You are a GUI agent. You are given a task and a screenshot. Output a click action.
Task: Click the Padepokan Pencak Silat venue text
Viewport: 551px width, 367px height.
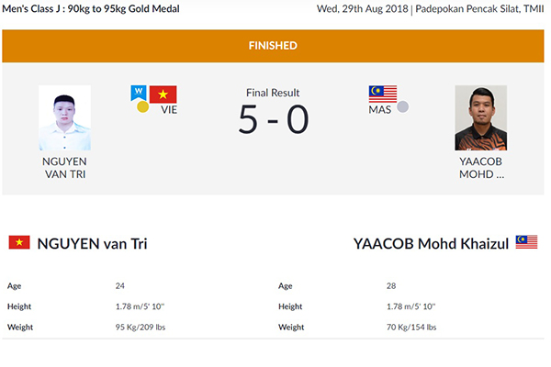coord(479,9)
